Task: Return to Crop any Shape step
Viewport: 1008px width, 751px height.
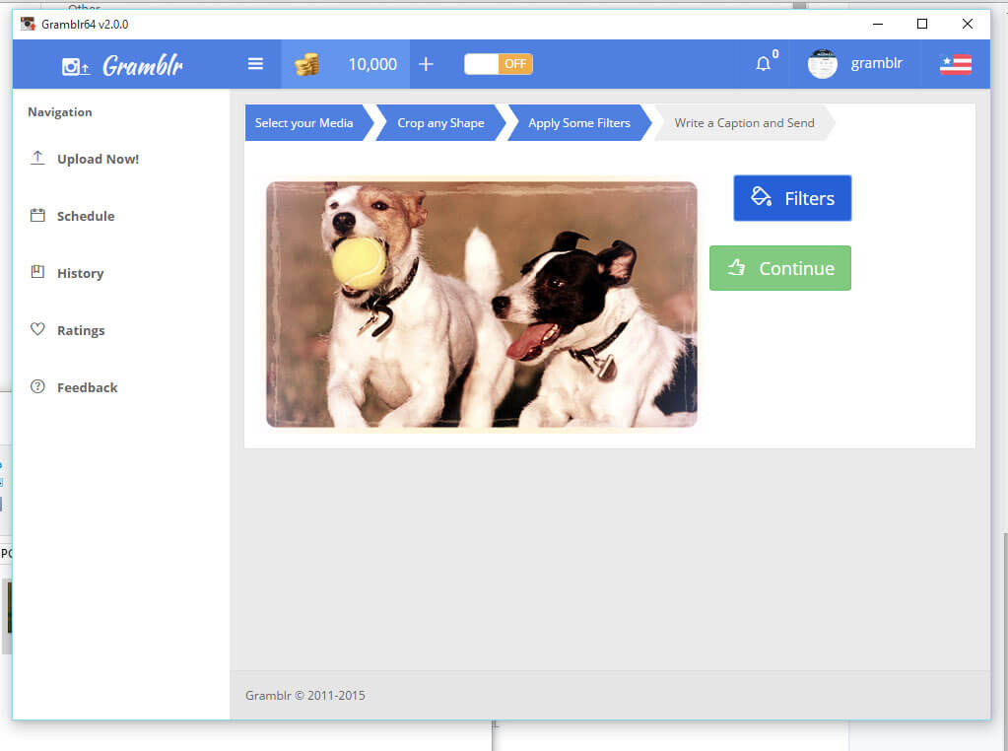Action: (440, 123)
